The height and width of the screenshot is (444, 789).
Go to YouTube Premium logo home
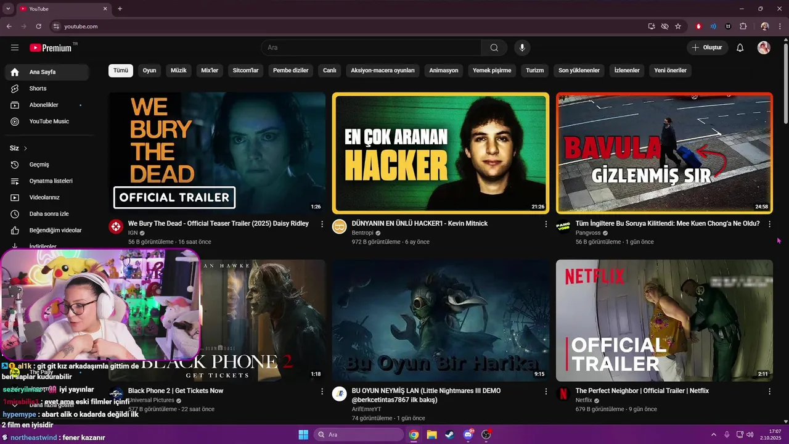coord(51,47)
